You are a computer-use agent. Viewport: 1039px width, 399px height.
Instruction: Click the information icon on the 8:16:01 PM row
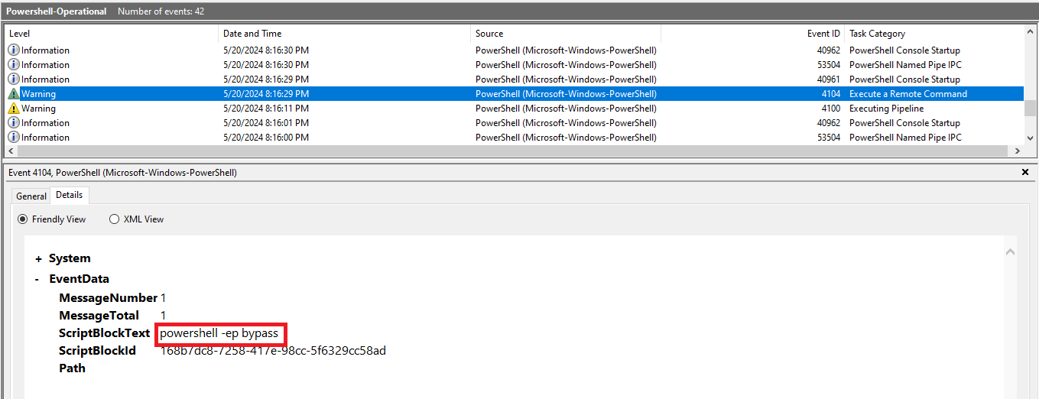(14, 123)
